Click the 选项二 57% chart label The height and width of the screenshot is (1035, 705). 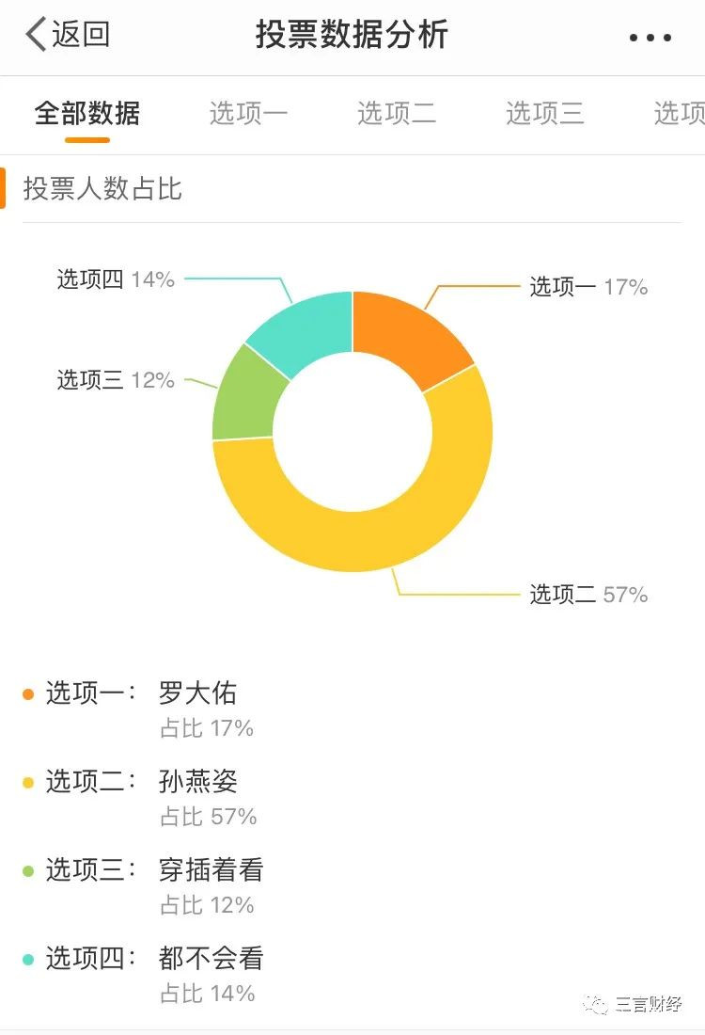tap(588, 595)
